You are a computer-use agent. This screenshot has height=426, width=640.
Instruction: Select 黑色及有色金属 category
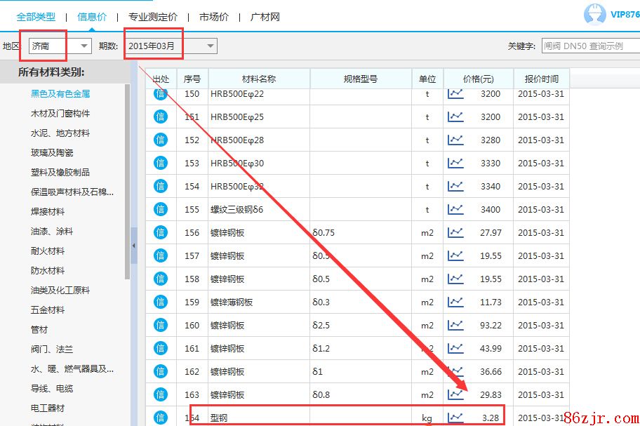[60, 93]
